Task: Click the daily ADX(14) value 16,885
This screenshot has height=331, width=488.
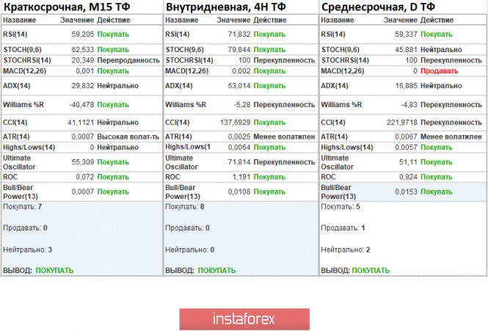Action: 406,86
